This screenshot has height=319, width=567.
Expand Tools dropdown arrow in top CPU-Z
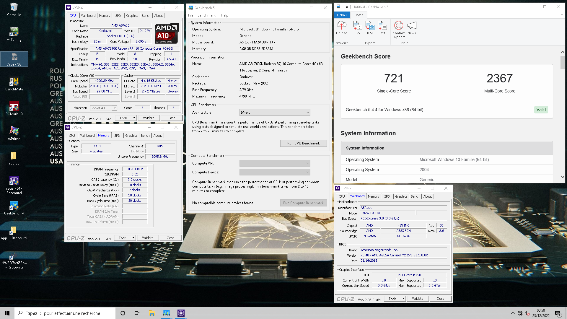[134, 118]
